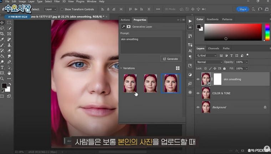The width and height of the screenshot is (271, 154).
Task: Open the Character panel icon in dock
Action: pos(190,51)
